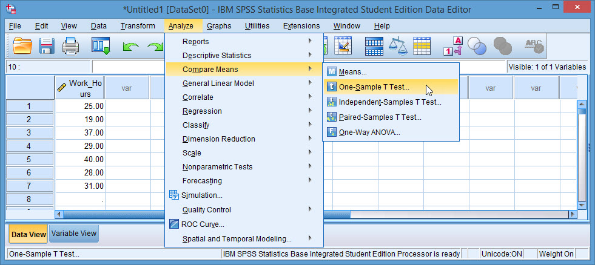Click the Redo arrow icon
This screenshot has width=595, height=265.
[x=156, y=47]
